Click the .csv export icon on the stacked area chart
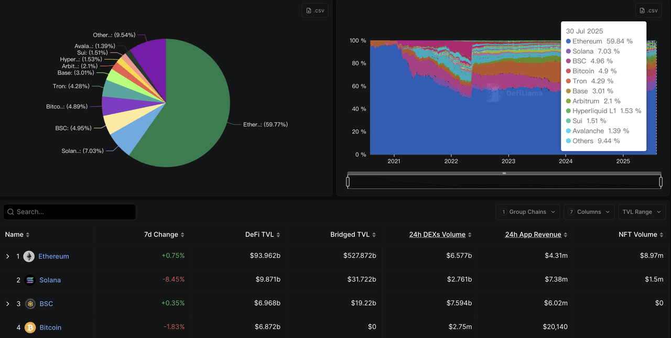Viewport: 671px width, 338px height. [648, 9]
